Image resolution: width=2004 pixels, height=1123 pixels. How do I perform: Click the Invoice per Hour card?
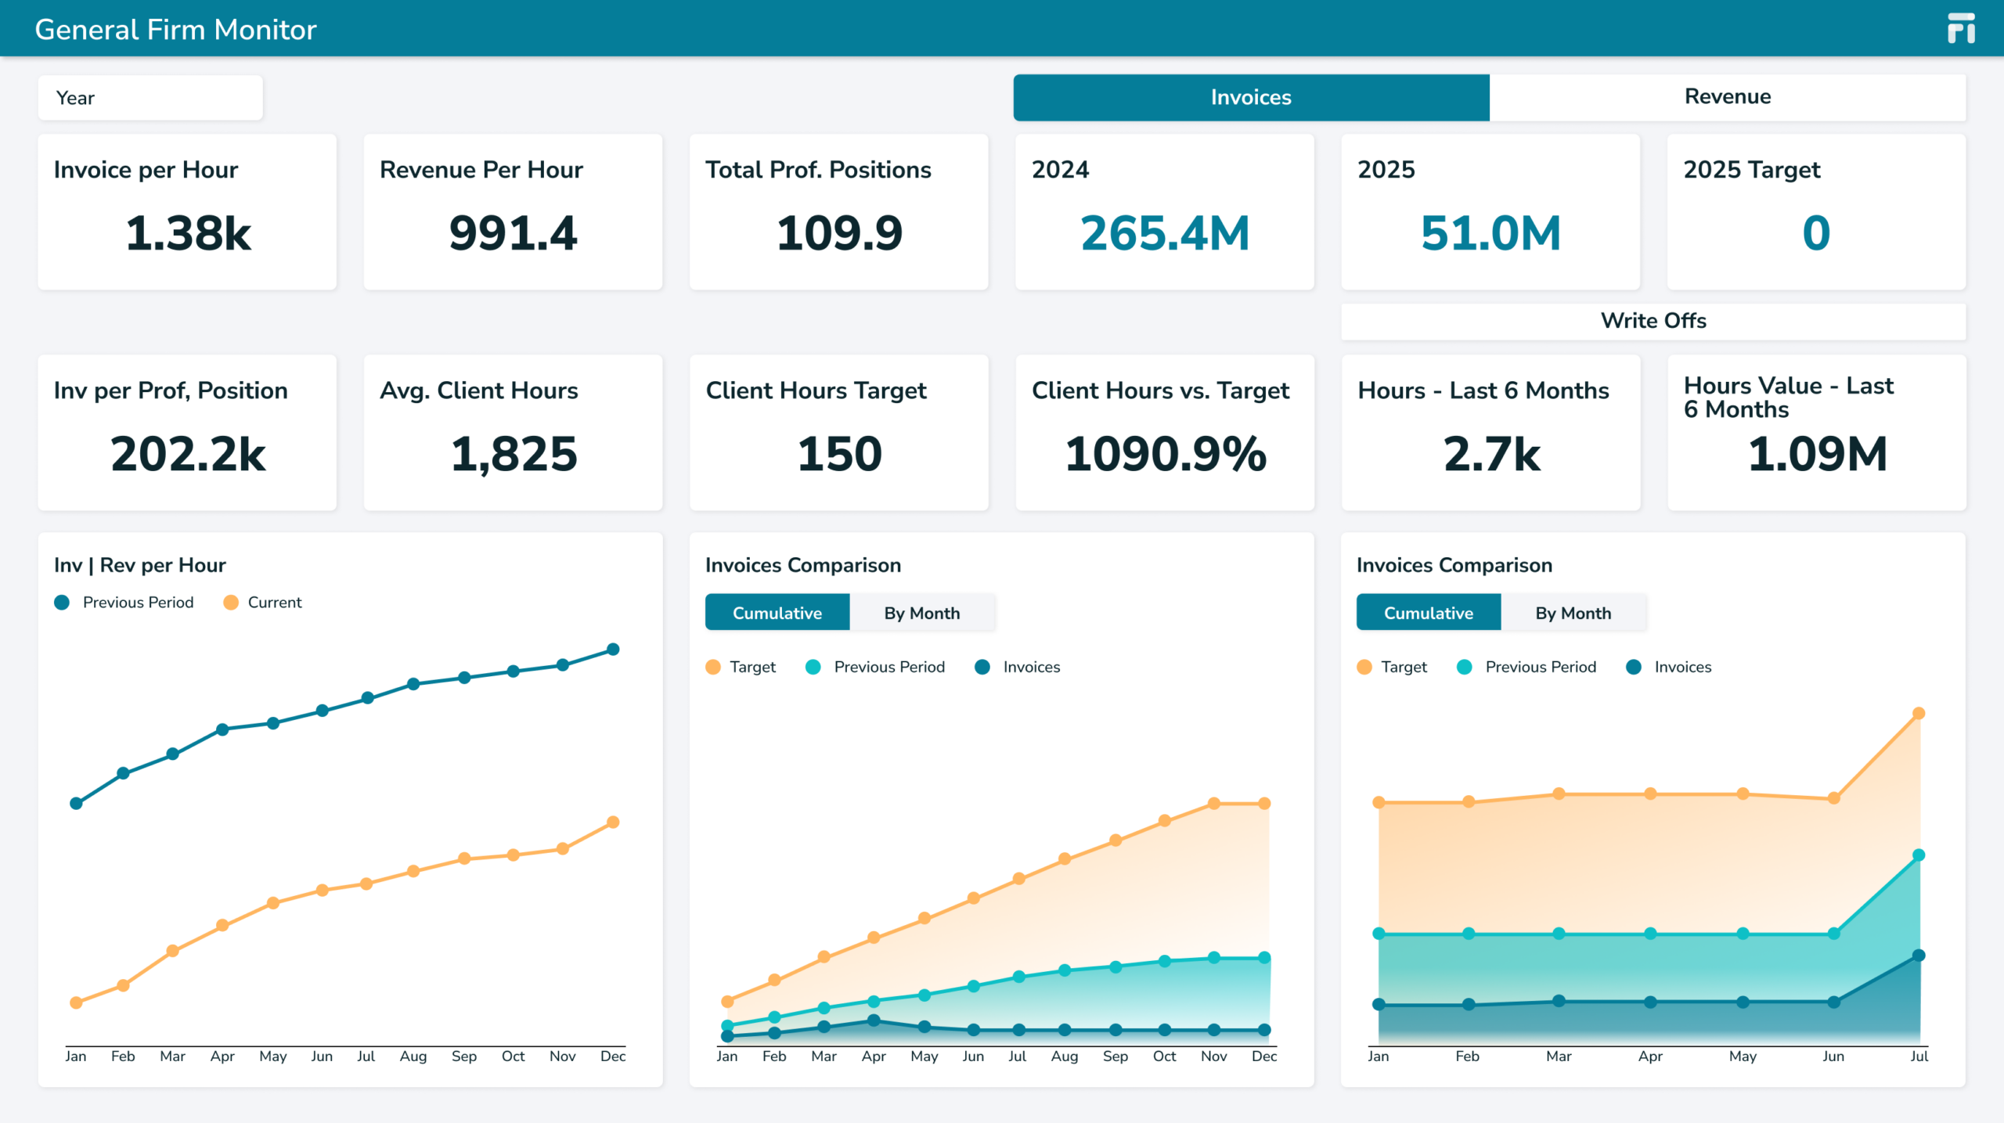click(187, 212)
